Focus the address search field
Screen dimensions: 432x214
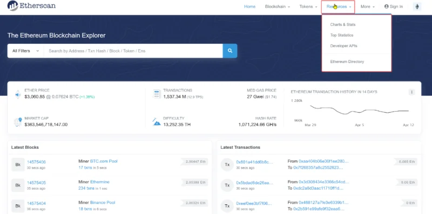click(x=133, y=51)
